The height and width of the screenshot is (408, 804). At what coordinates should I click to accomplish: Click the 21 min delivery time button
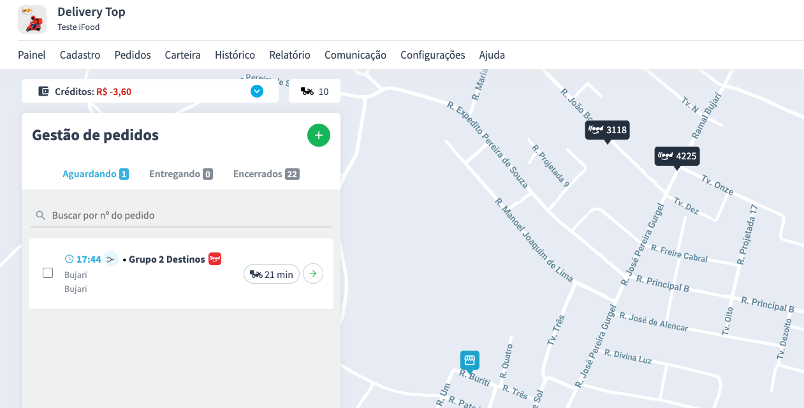coord(272,274)
